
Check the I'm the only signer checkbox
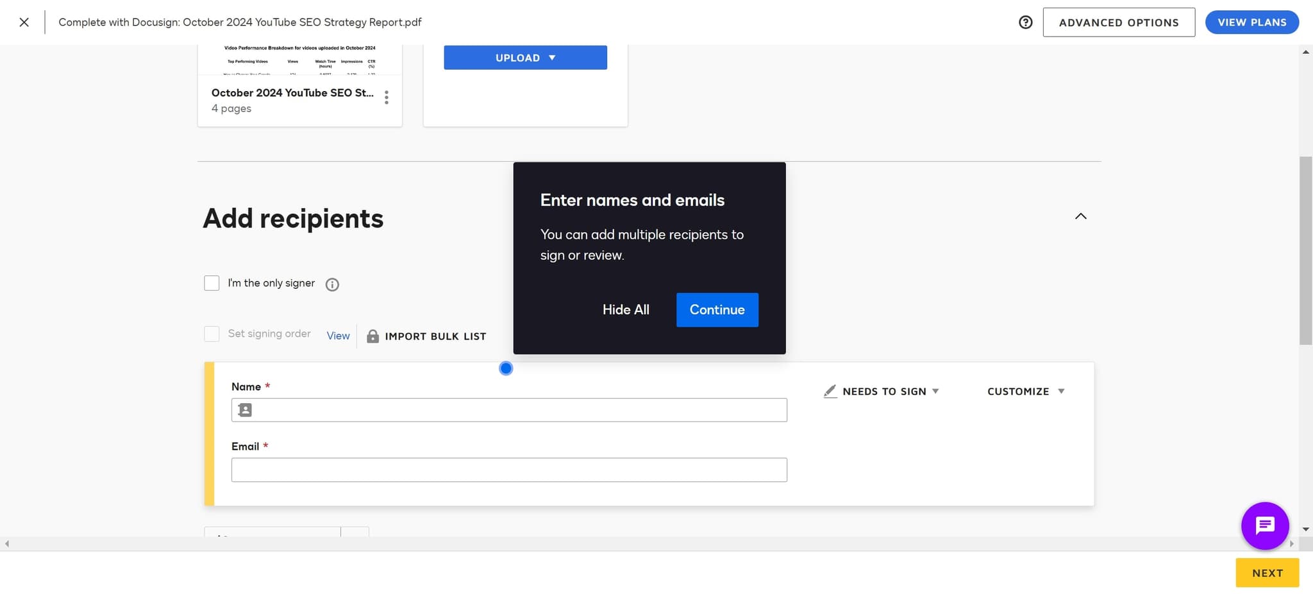click(x=211, y=283)
